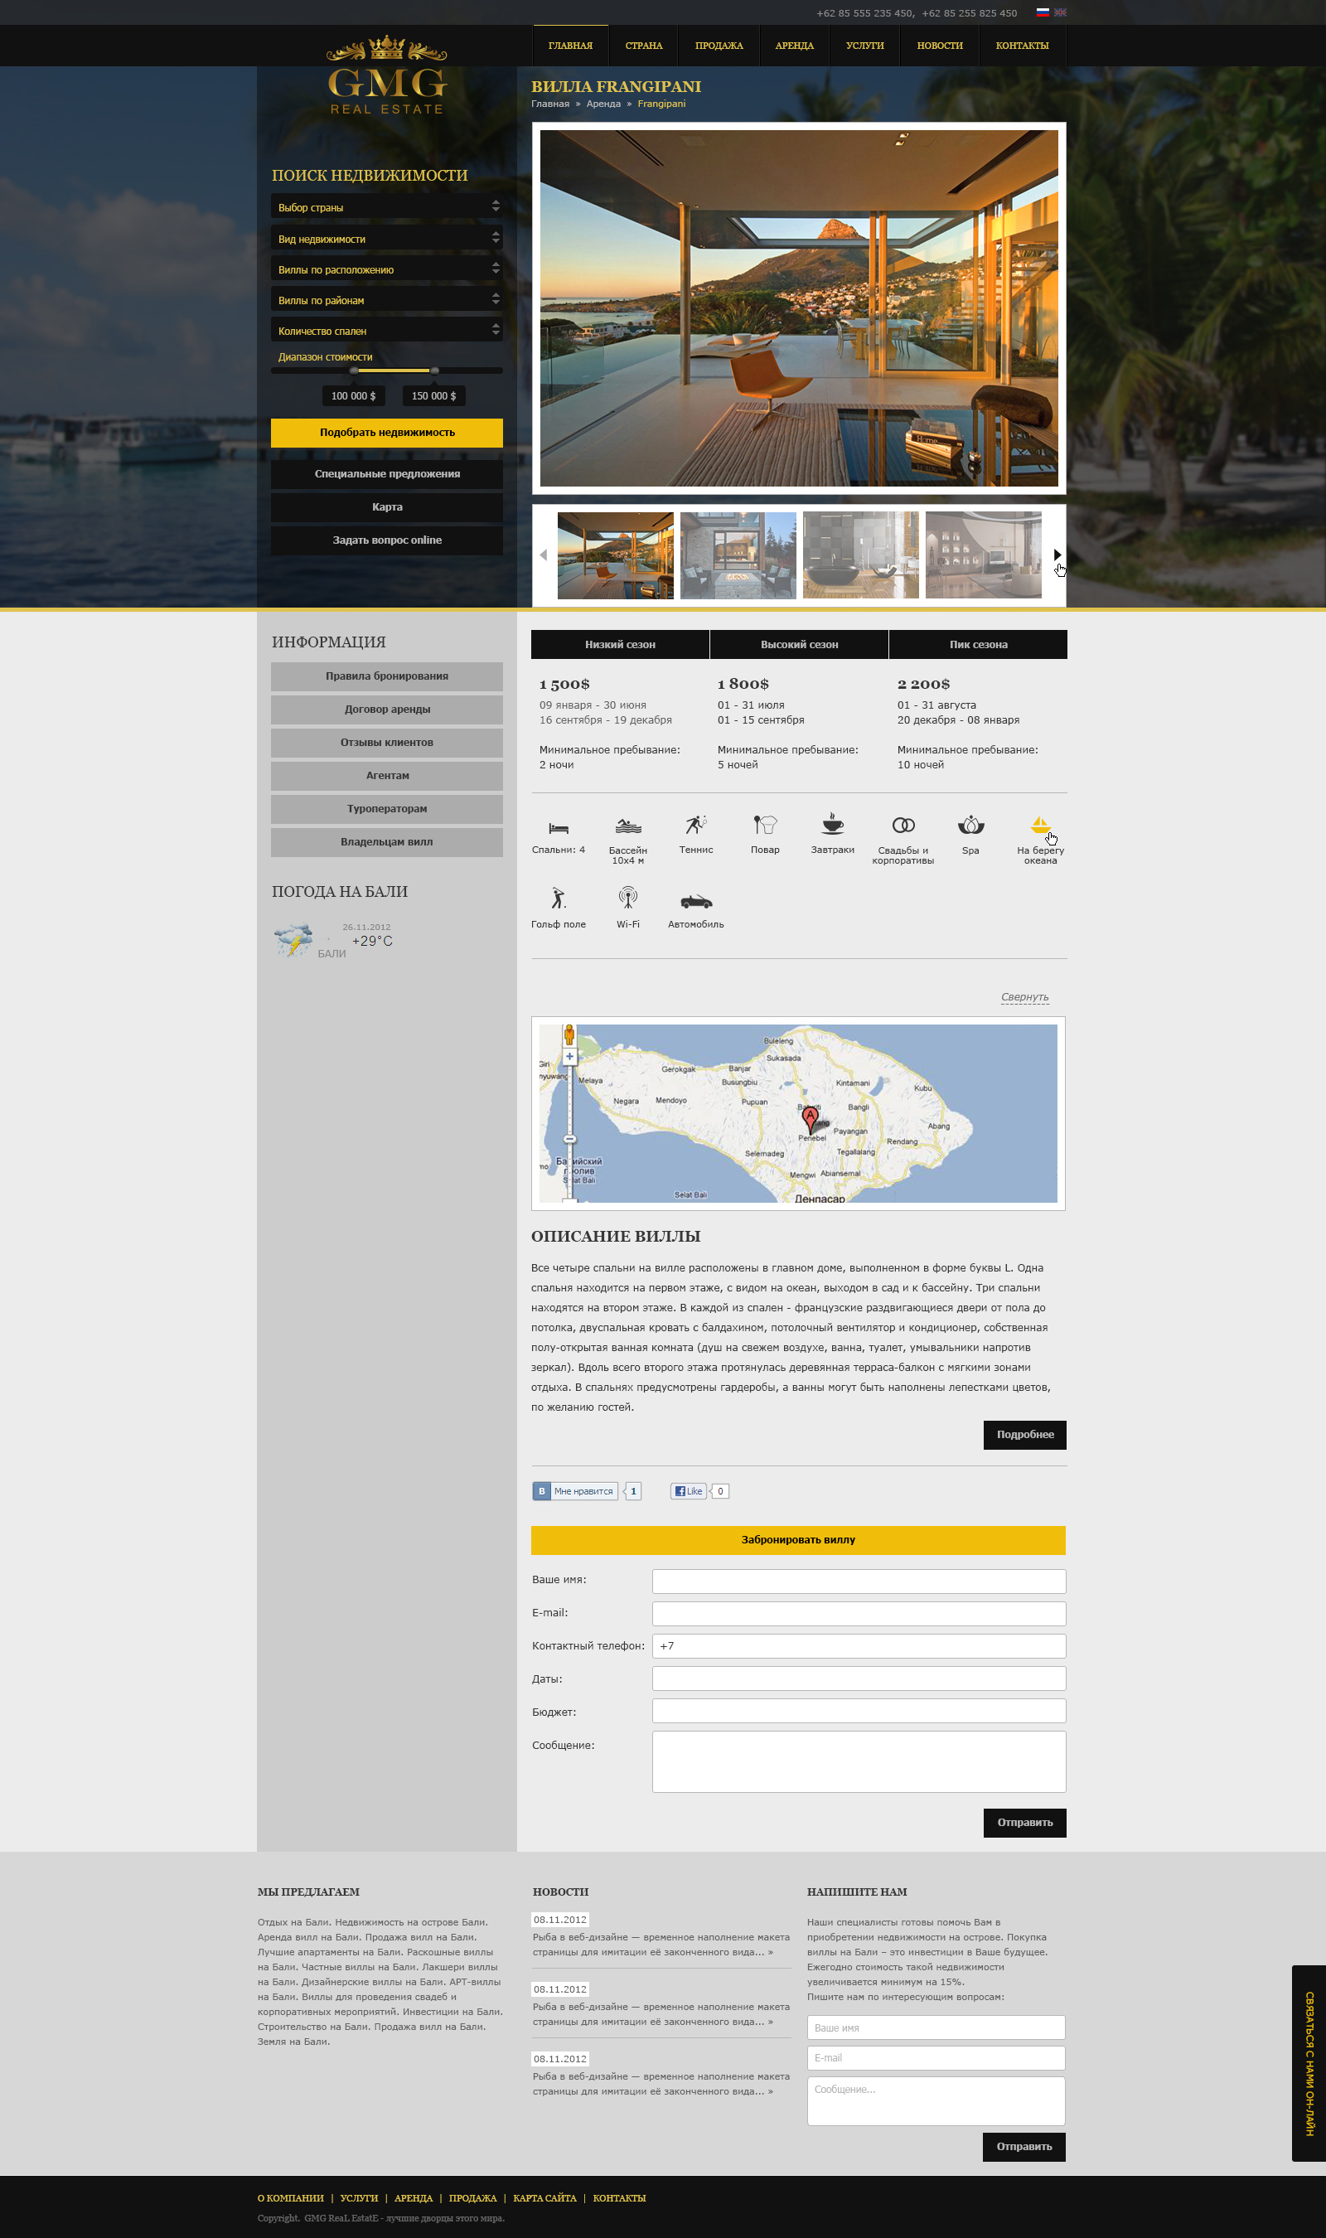Screen dimensions: 1326x2238
Task: Click the tennis amenity icon
Action: [696, 824]
